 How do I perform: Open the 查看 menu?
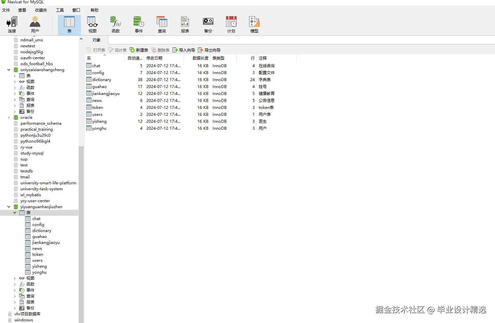22,10
